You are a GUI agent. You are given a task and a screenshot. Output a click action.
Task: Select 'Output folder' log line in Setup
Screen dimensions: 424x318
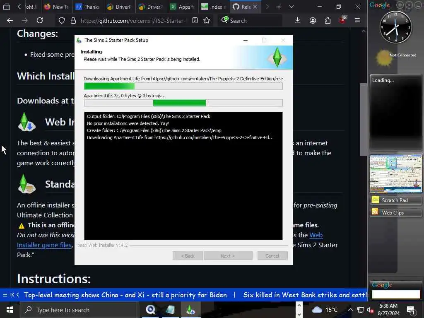149,116
